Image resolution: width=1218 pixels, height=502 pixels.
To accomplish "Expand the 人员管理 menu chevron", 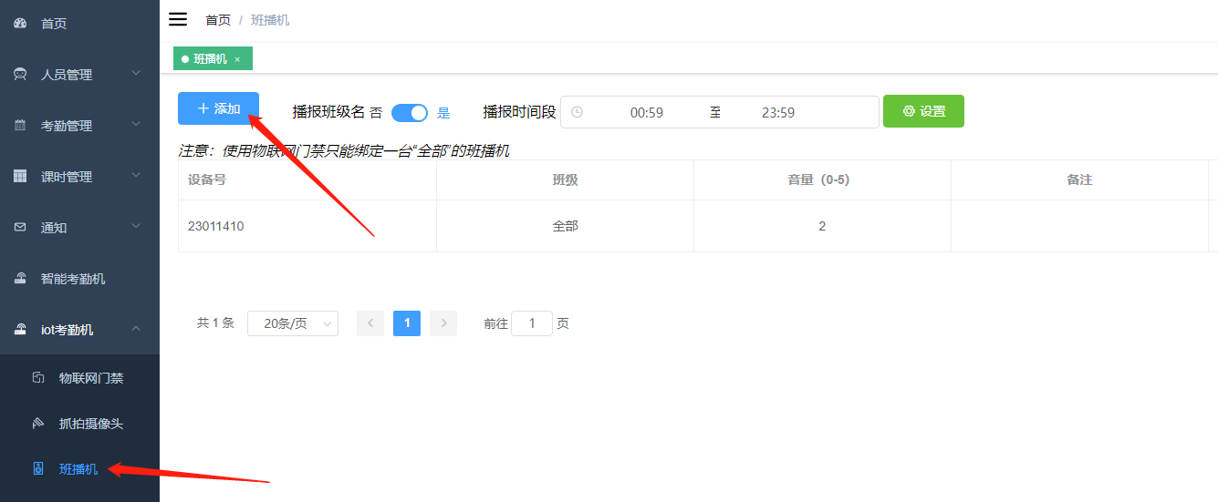I will click(136, 73).
